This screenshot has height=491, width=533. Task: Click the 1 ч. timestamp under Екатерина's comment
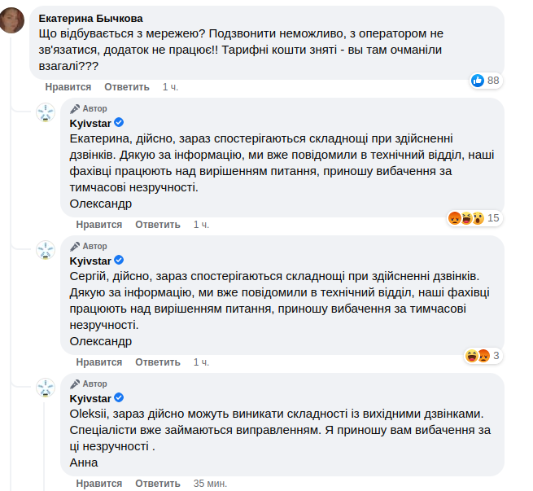coord(170,87)
